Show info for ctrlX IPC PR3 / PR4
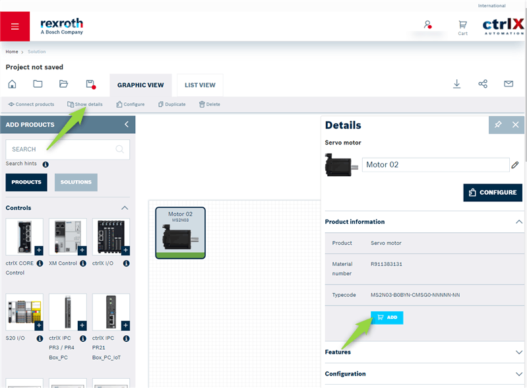Screen dimensions: 527x388 [83, 339]
